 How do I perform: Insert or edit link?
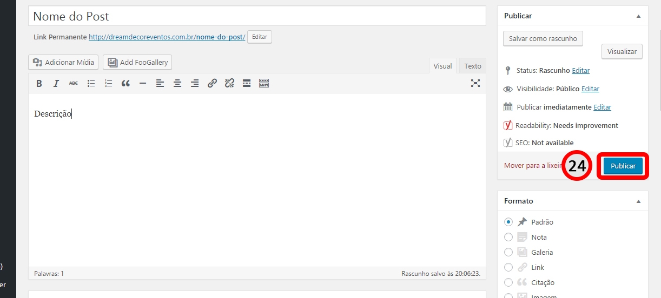(x=212, y=83)
